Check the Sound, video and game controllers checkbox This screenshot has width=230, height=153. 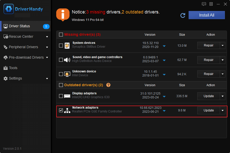click(x=61, y=60)
